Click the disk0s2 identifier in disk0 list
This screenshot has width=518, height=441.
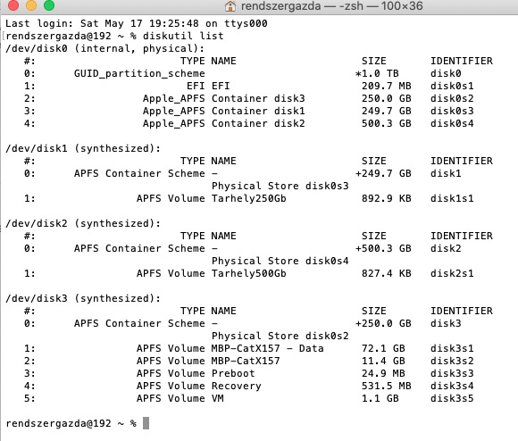pyautogui.click(x=452, y=98)
